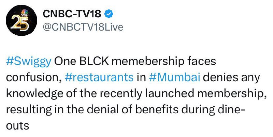The height and width of the screenshot is (137, 273).
Task: Click the blue verified badge next to CNBC-TV18
Action: pyautogui.click(x=109, y=14)
